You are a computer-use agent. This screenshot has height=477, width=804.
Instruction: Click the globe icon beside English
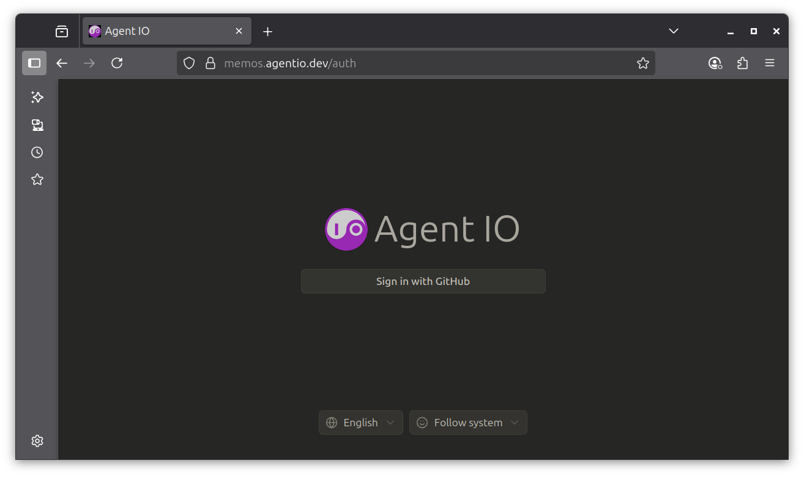[332, 423]
